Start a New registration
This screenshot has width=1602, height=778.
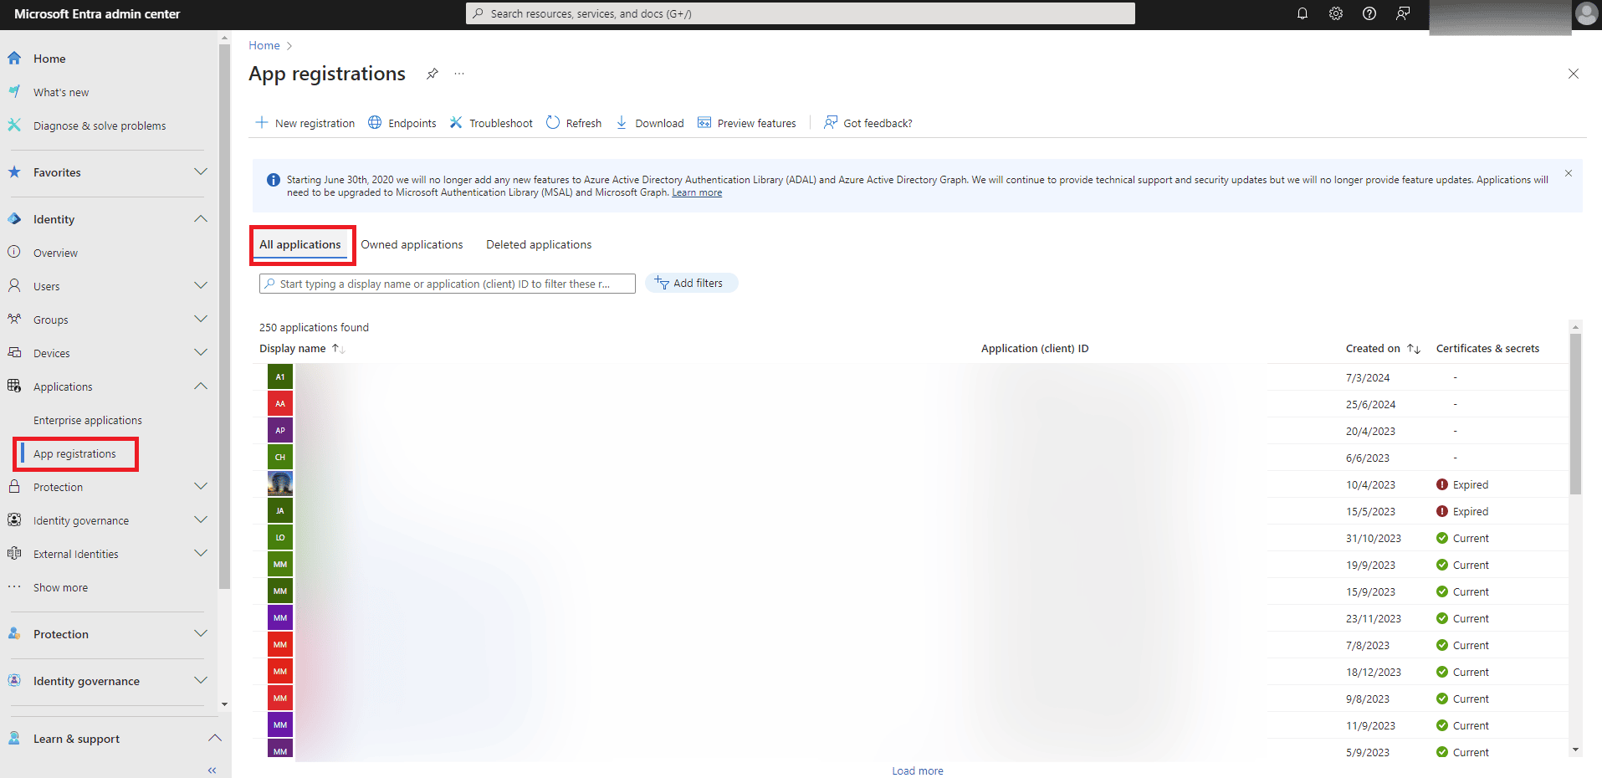point(305,122)
